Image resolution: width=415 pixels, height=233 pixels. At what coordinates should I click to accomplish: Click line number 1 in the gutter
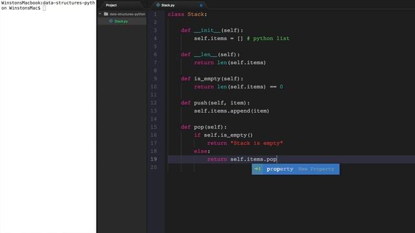coord(156,14)
